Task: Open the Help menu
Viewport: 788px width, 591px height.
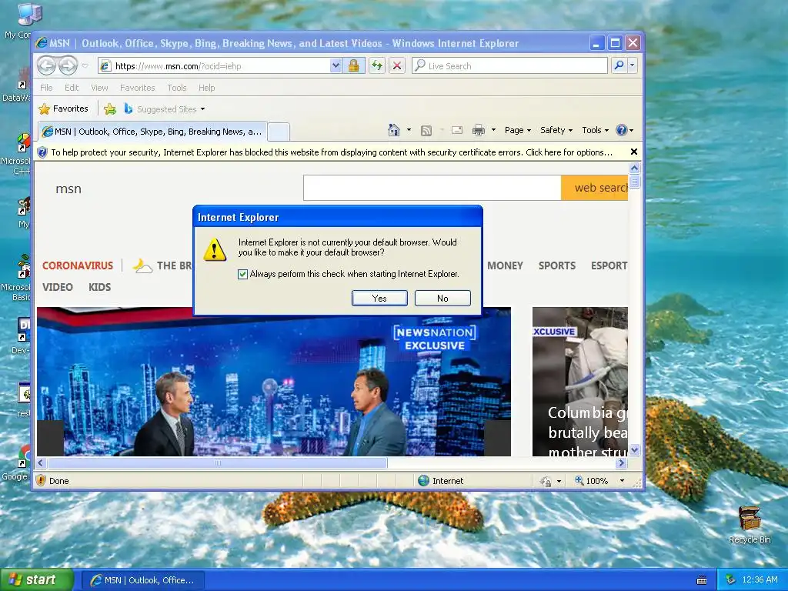Action: 206,88
